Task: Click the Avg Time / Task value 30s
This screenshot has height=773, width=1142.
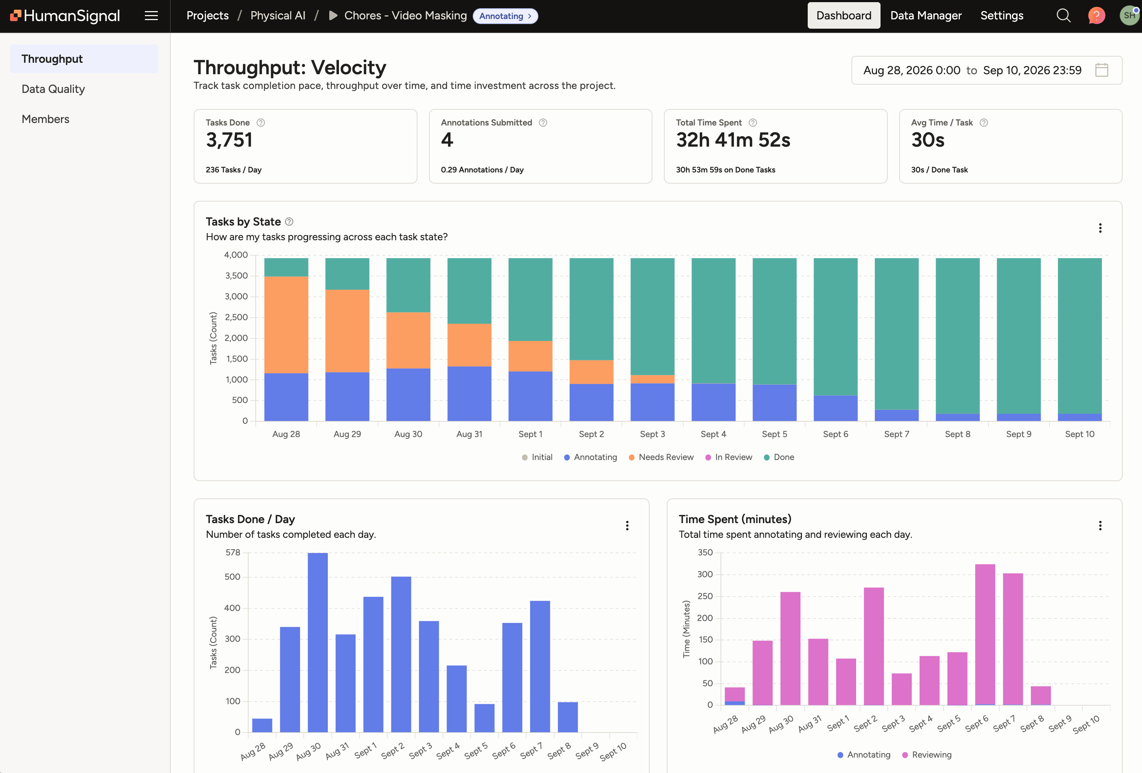Action: tap(928, 141)
